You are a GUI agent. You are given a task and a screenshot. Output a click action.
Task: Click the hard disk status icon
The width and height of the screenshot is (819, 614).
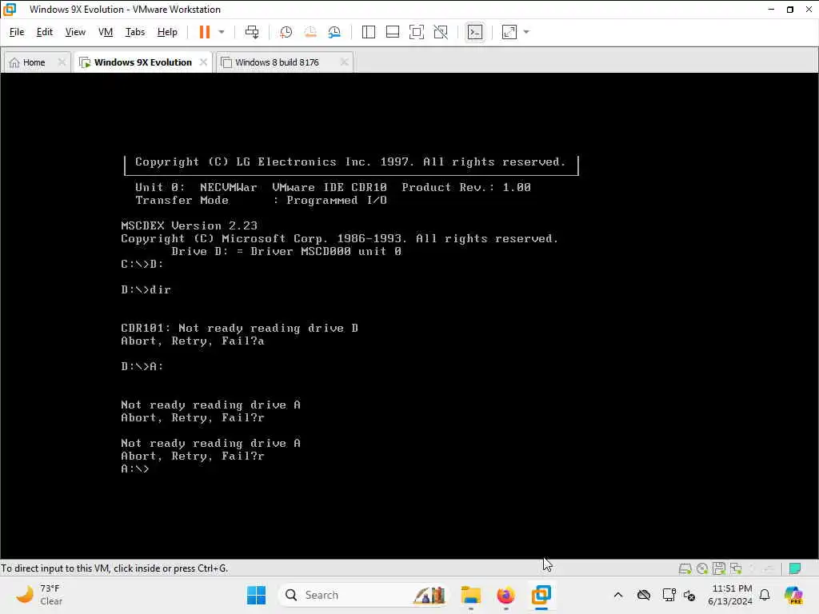click(x=685, y=568)
